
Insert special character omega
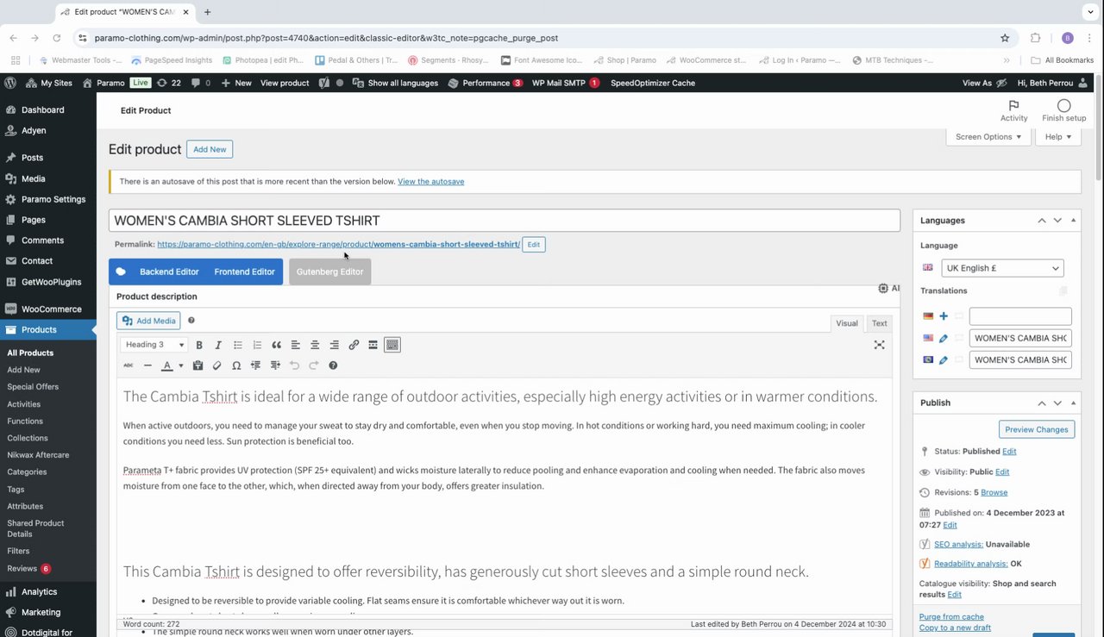(x=236, y=365)
